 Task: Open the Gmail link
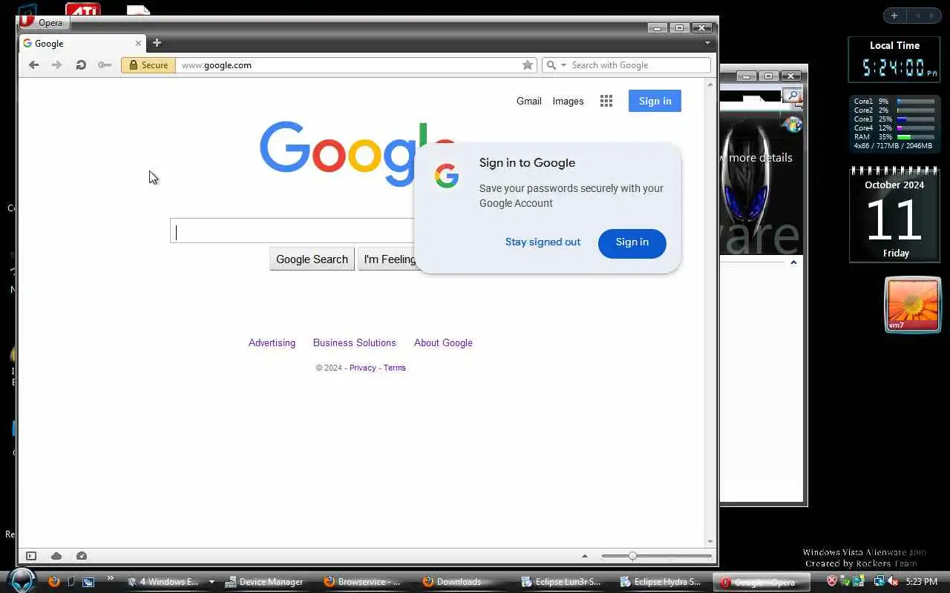point(529,101)
